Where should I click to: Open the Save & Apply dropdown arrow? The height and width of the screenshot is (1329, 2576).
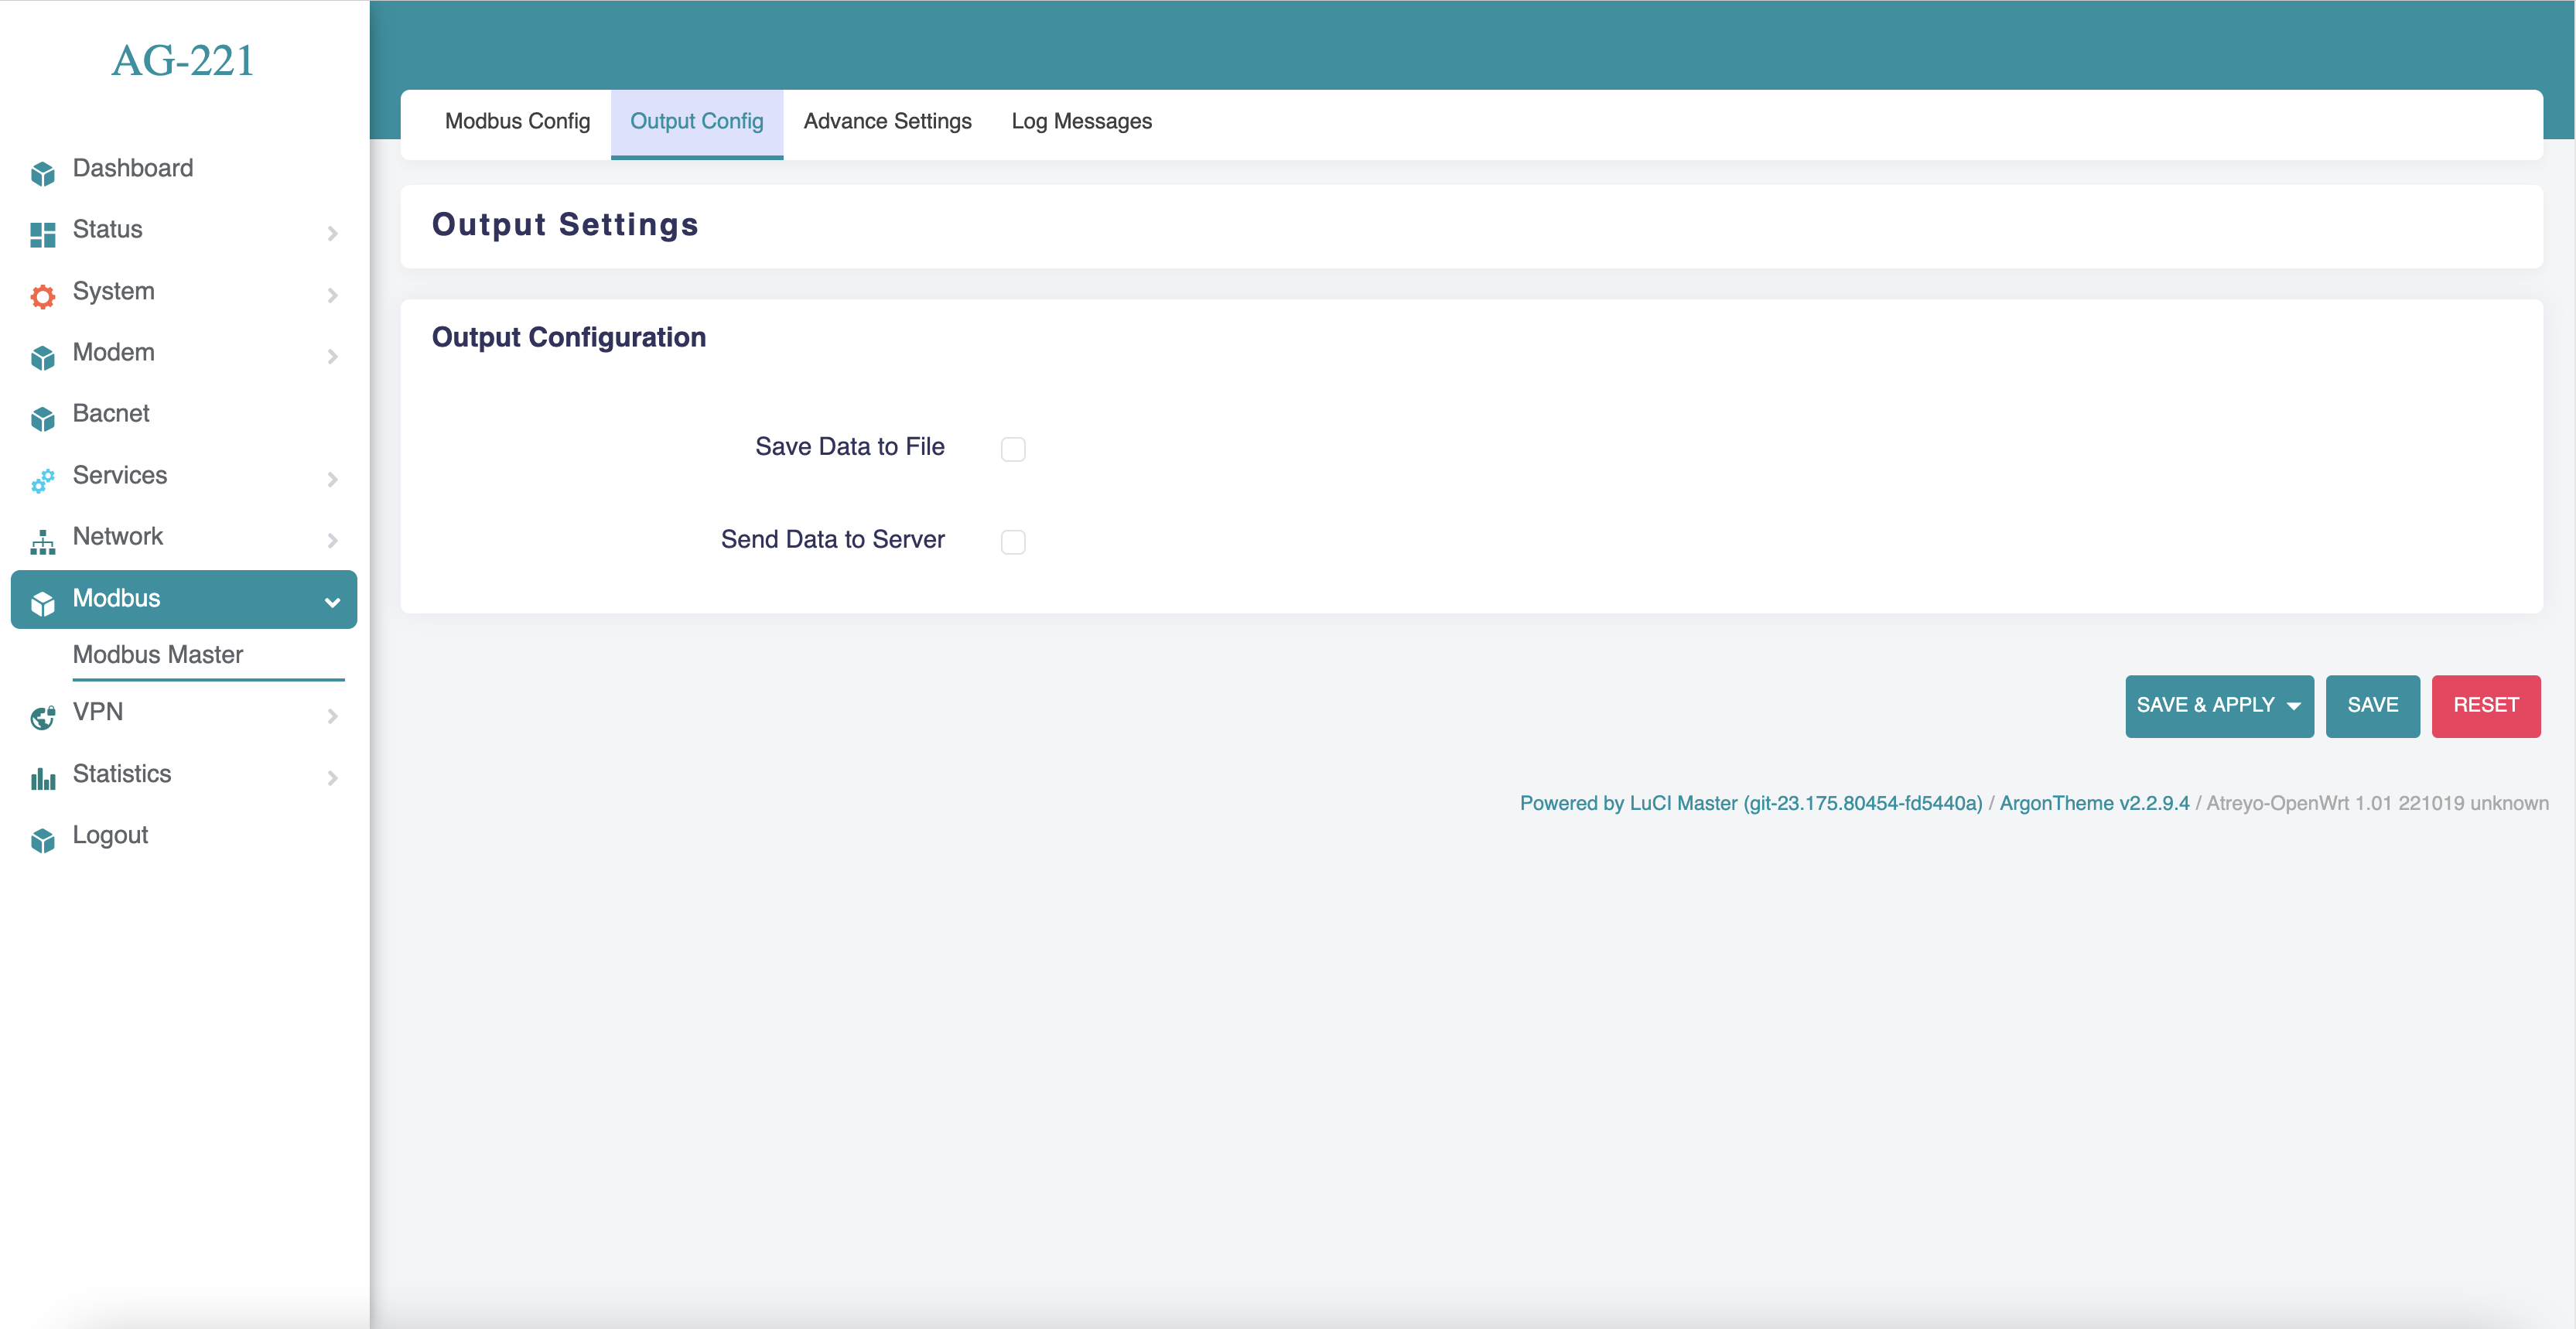point(2293,706)
